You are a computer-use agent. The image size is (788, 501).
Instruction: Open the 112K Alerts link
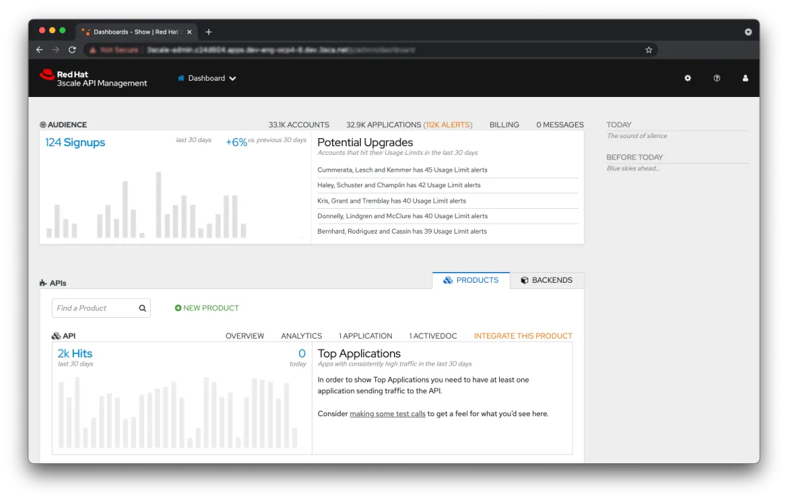click(x=448, y=125)
